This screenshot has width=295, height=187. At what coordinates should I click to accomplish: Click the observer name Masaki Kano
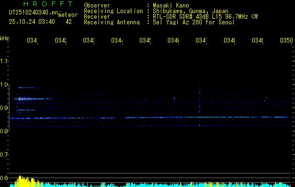pos(171,5)
